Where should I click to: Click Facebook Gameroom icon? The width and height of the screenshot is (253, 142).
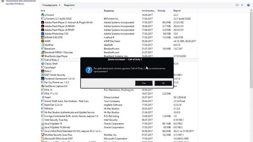point(43,78)
